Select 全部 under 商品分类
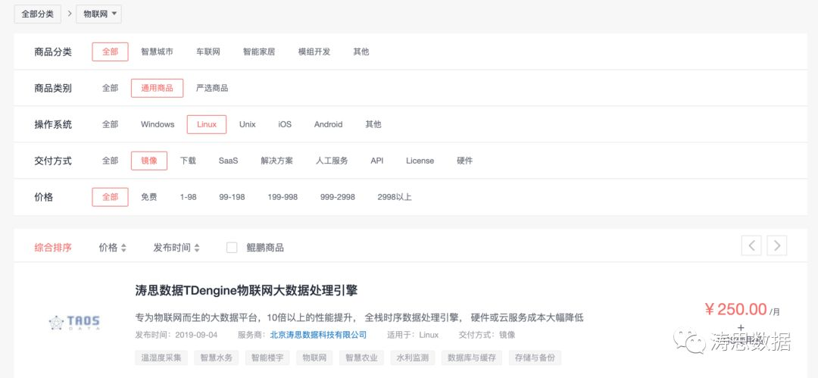The width and height of the screenshot is (818, 378). [110, 52]
